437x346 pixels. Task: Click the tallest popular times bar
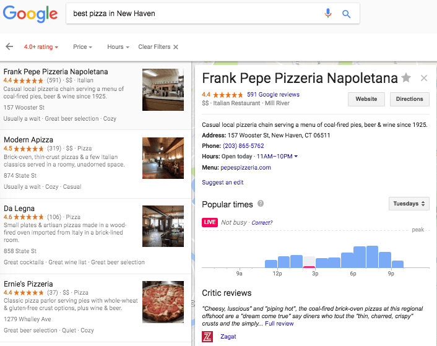tap(373, 257)
